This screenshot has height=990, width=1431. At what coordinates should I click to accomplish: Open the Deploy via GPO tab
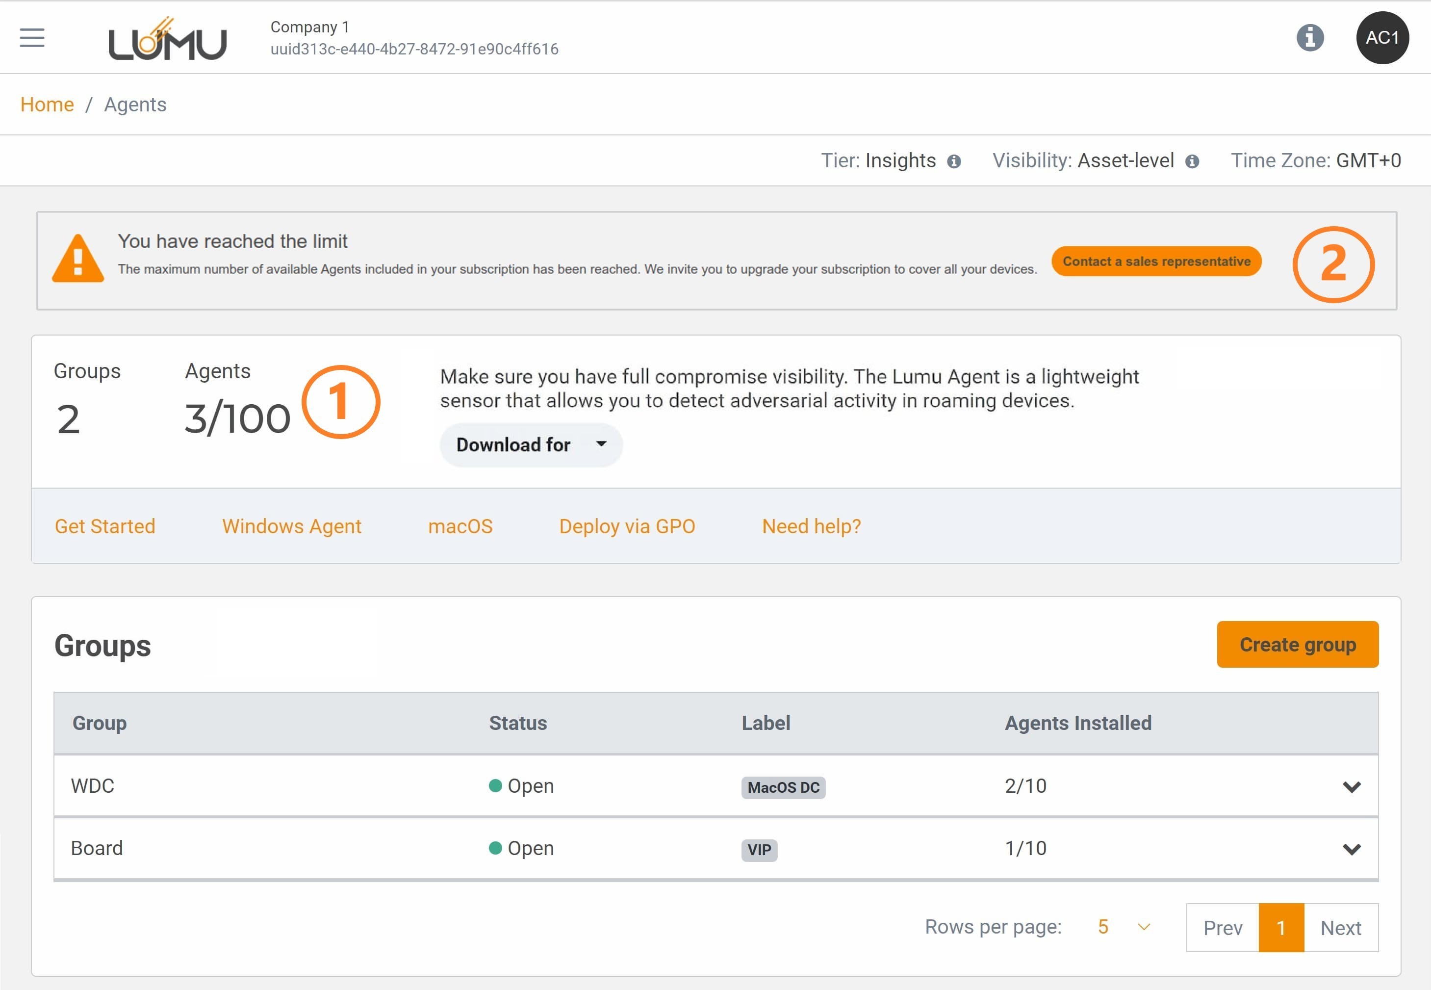[627, 526]
